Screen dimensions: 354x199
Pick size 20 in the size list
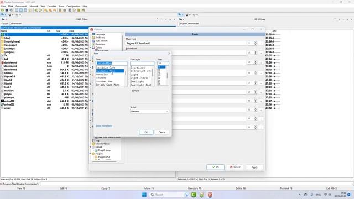coord(159,75)
